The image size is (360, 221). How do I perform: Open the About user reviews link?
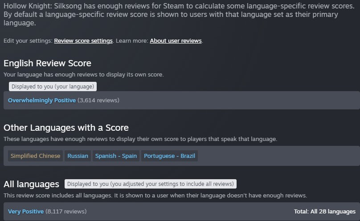[176, 41]
